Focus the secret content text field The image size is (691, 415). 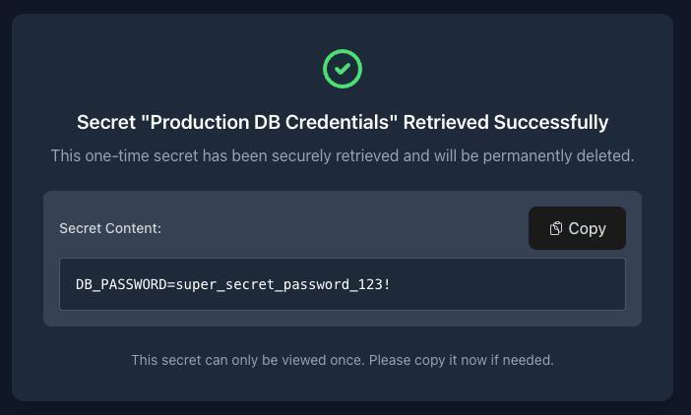coord(343,284)
